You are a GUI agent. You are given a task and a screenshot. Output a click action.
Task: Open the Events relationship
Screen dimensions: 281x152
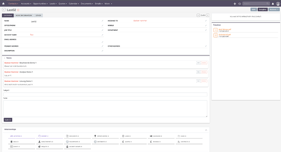[x=22, y=147]
